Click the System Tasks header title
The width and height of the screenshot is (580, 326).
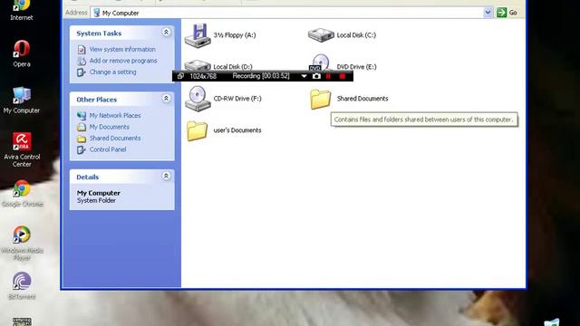coord(99,34)
